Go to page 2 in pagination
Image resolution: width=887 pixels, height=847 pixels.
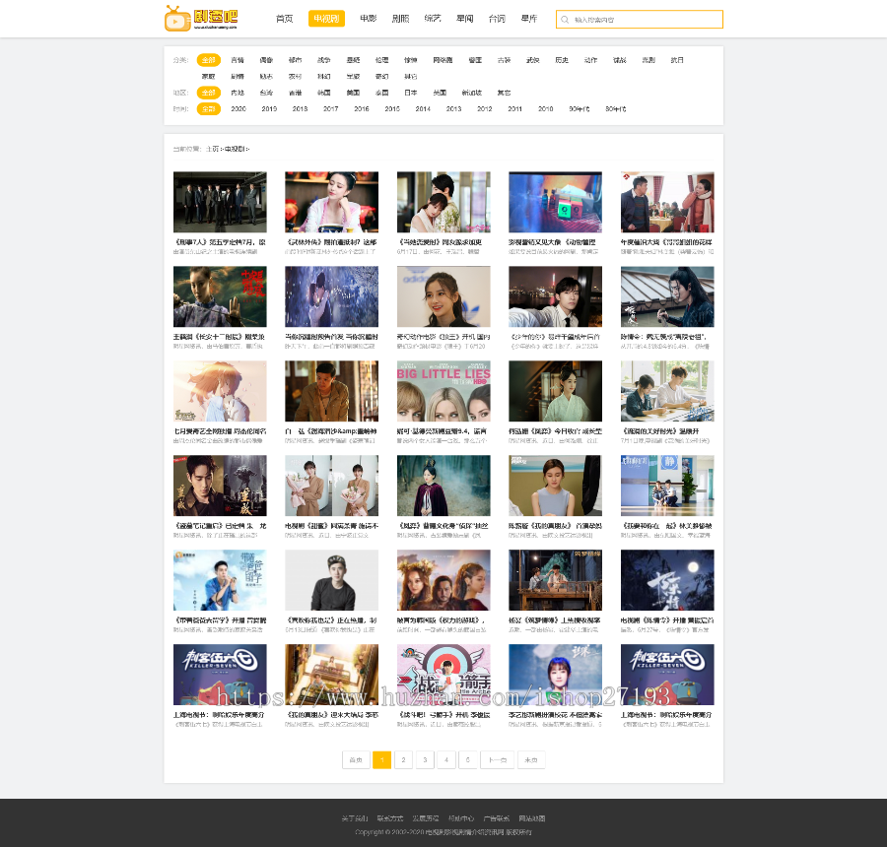403,759
